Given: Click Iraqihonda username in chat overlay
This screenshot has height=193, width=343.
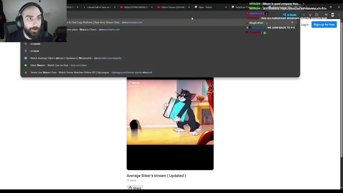Looking at the screenshot, I should pos(256,13).
